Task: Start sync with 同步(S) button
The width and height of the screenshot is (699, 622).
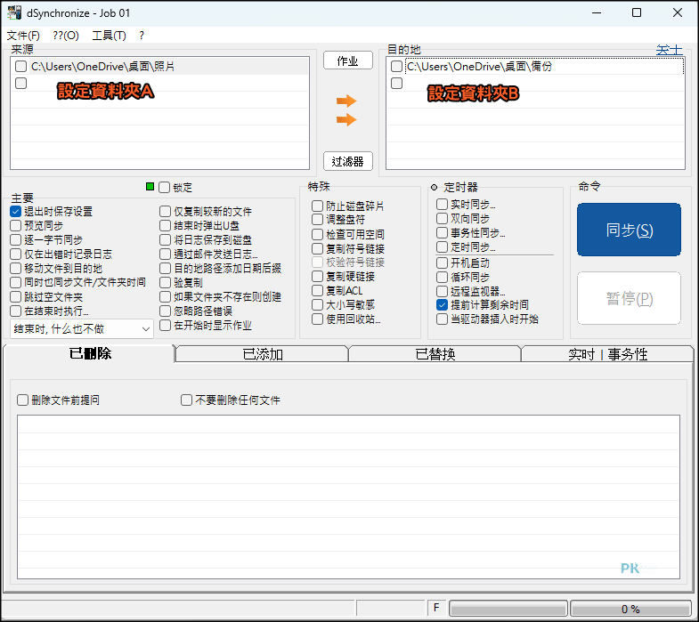Action: point(629,230)
